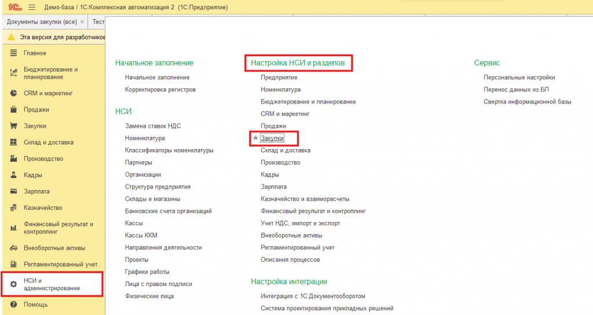Open the Персональные настройки link
Screen dimensions: 593x315
(x=519, y=77)
